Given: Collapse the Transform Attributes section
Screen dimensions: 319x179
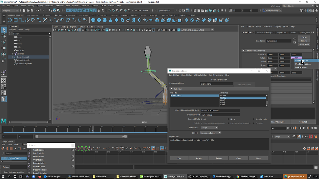Looking at the screenshot, I should 243,51.
